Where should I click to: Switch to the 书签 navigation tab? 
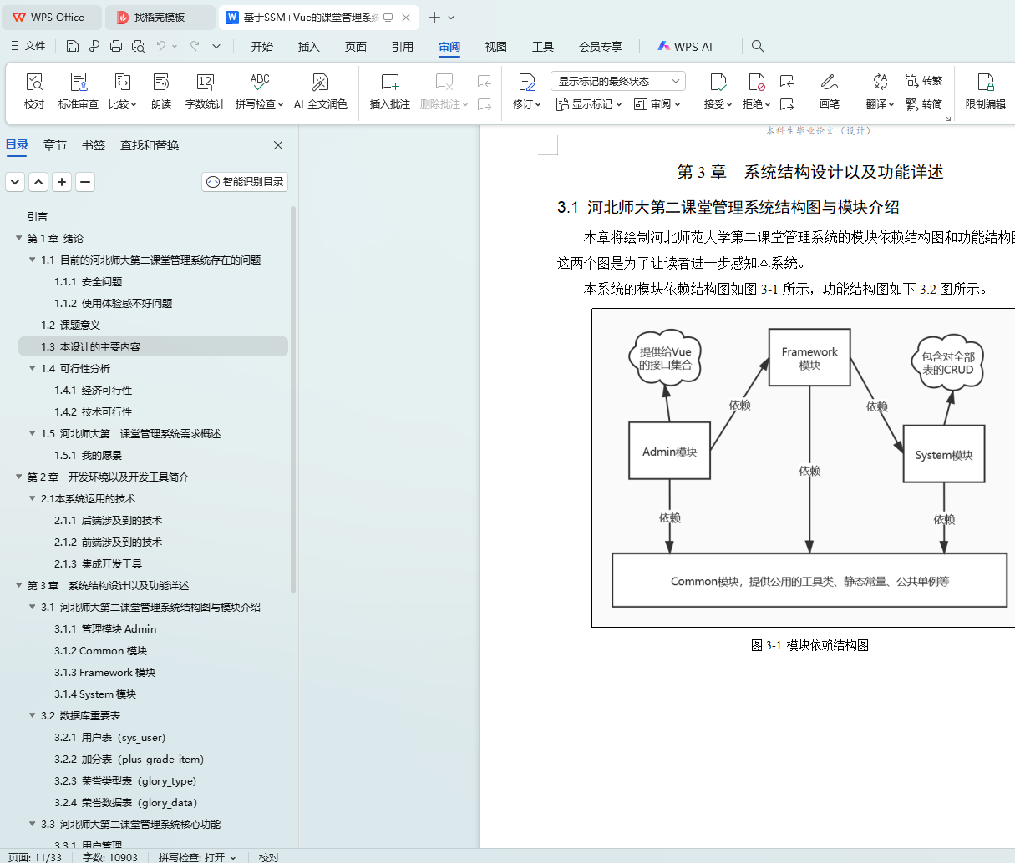(94, 145)
